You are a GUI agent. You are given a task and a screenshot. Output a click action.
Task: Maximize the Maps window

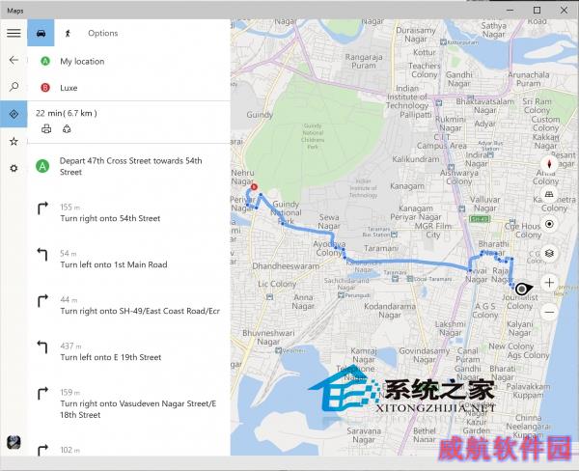click(x=538, y=11)
